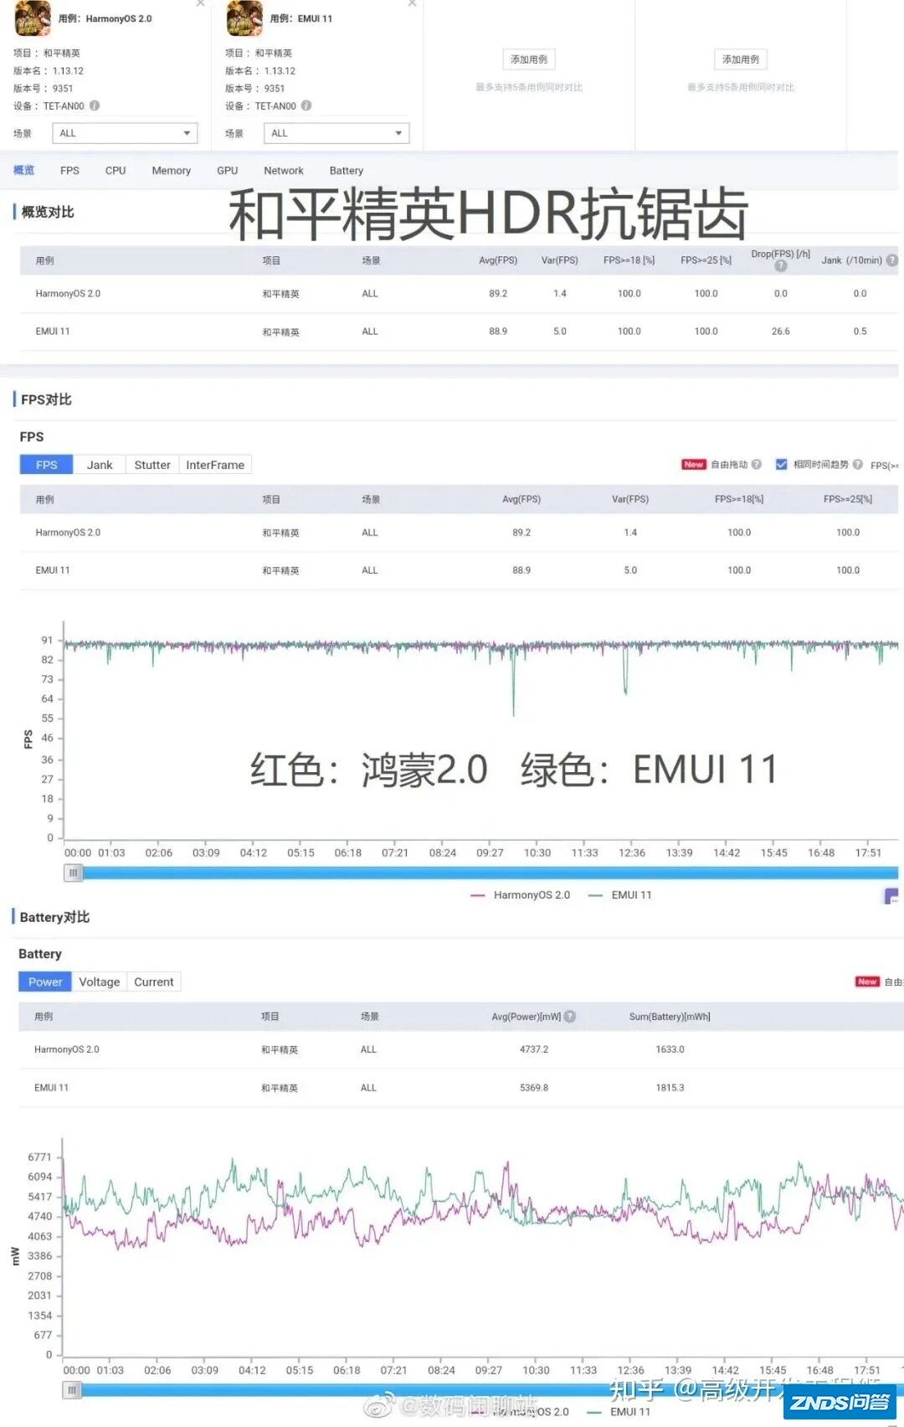The width and height of the screenshot is (904, 1427).
Task: Click 4737.2 average power value
Action: [534, 1049]
